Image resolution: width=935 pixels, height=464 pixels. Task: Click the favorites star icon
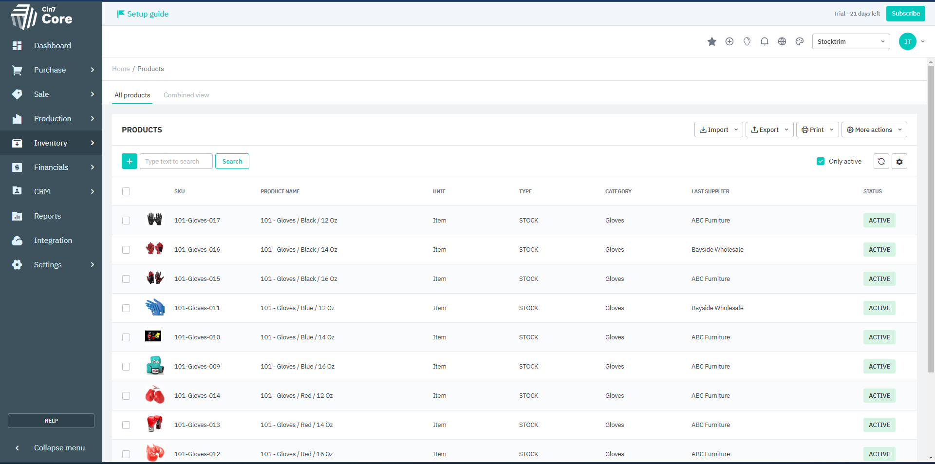[x=711, y=42]
